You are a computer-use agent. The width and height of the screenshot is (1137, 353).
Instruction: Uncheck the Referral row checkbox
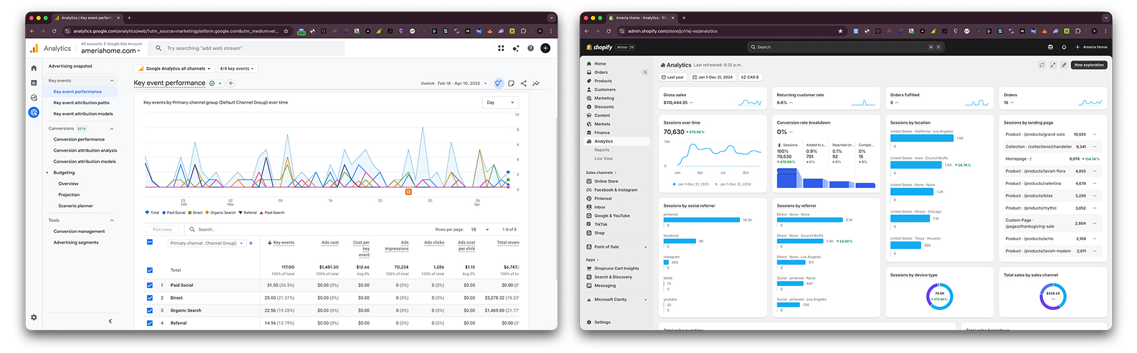tap(150, 323)
